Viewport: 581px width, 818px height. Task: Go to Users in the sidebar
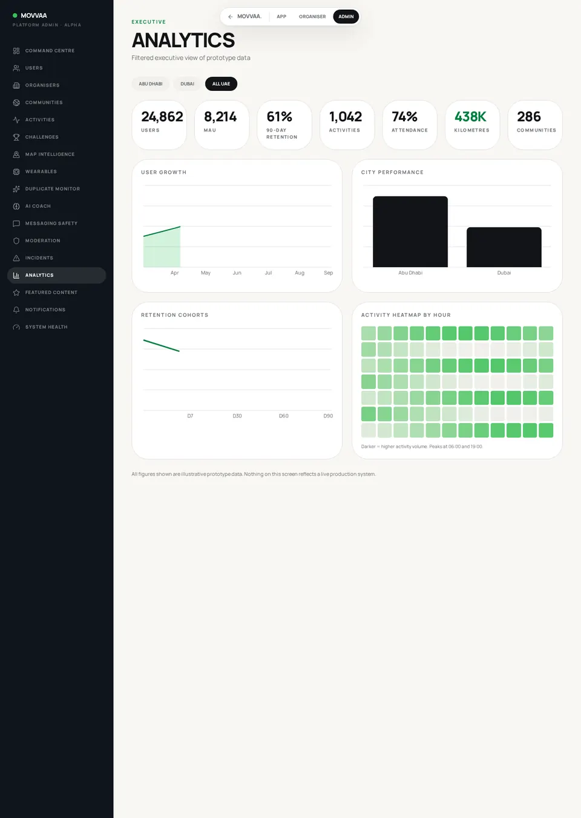56,68
